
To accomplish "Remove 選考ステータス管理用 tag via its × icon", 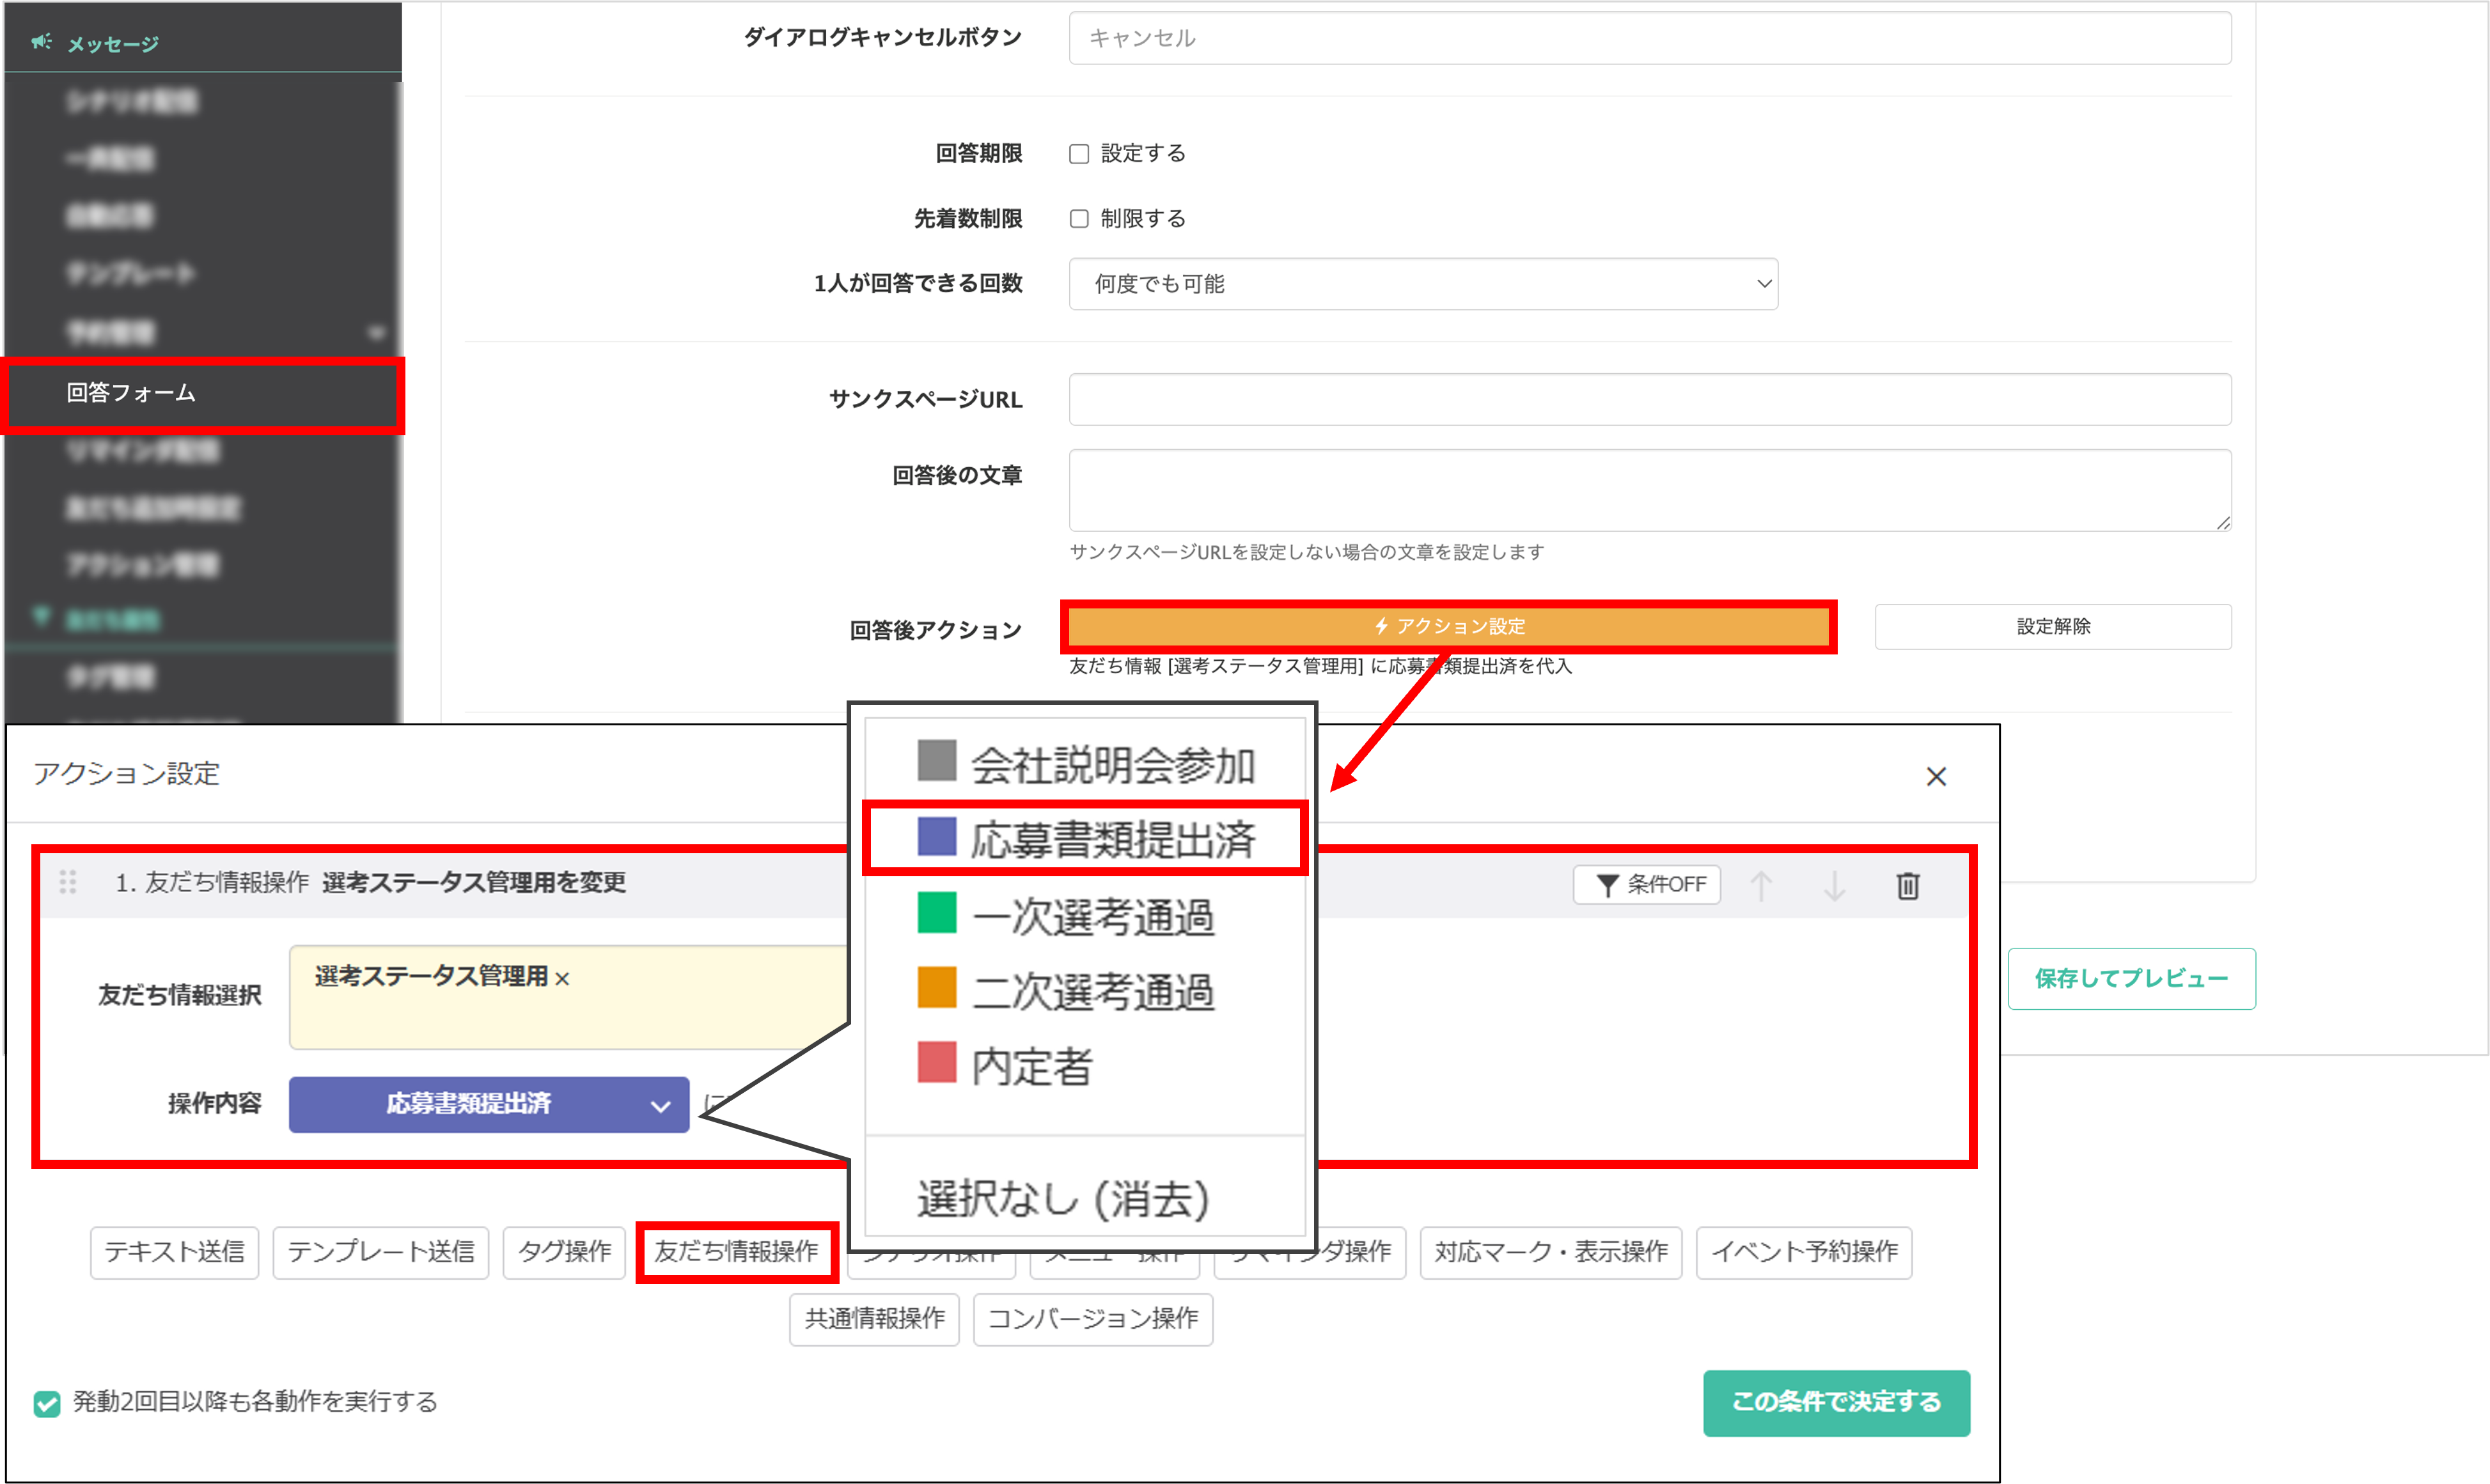I will 562,980.
